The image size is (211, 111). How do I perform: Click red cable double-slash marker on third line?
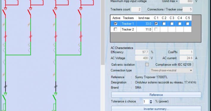pos(56,36)
